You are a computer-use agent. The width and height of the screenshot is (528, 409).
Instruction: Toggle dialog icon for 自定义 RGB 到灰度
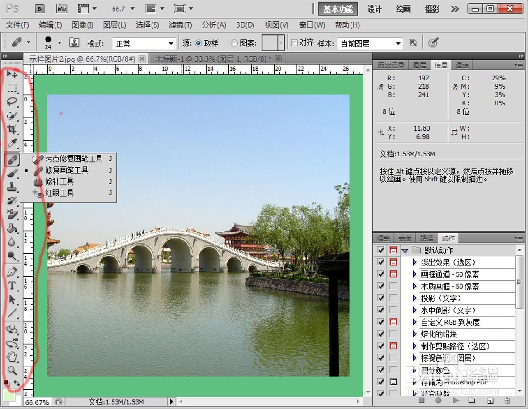tap(393, 322)
